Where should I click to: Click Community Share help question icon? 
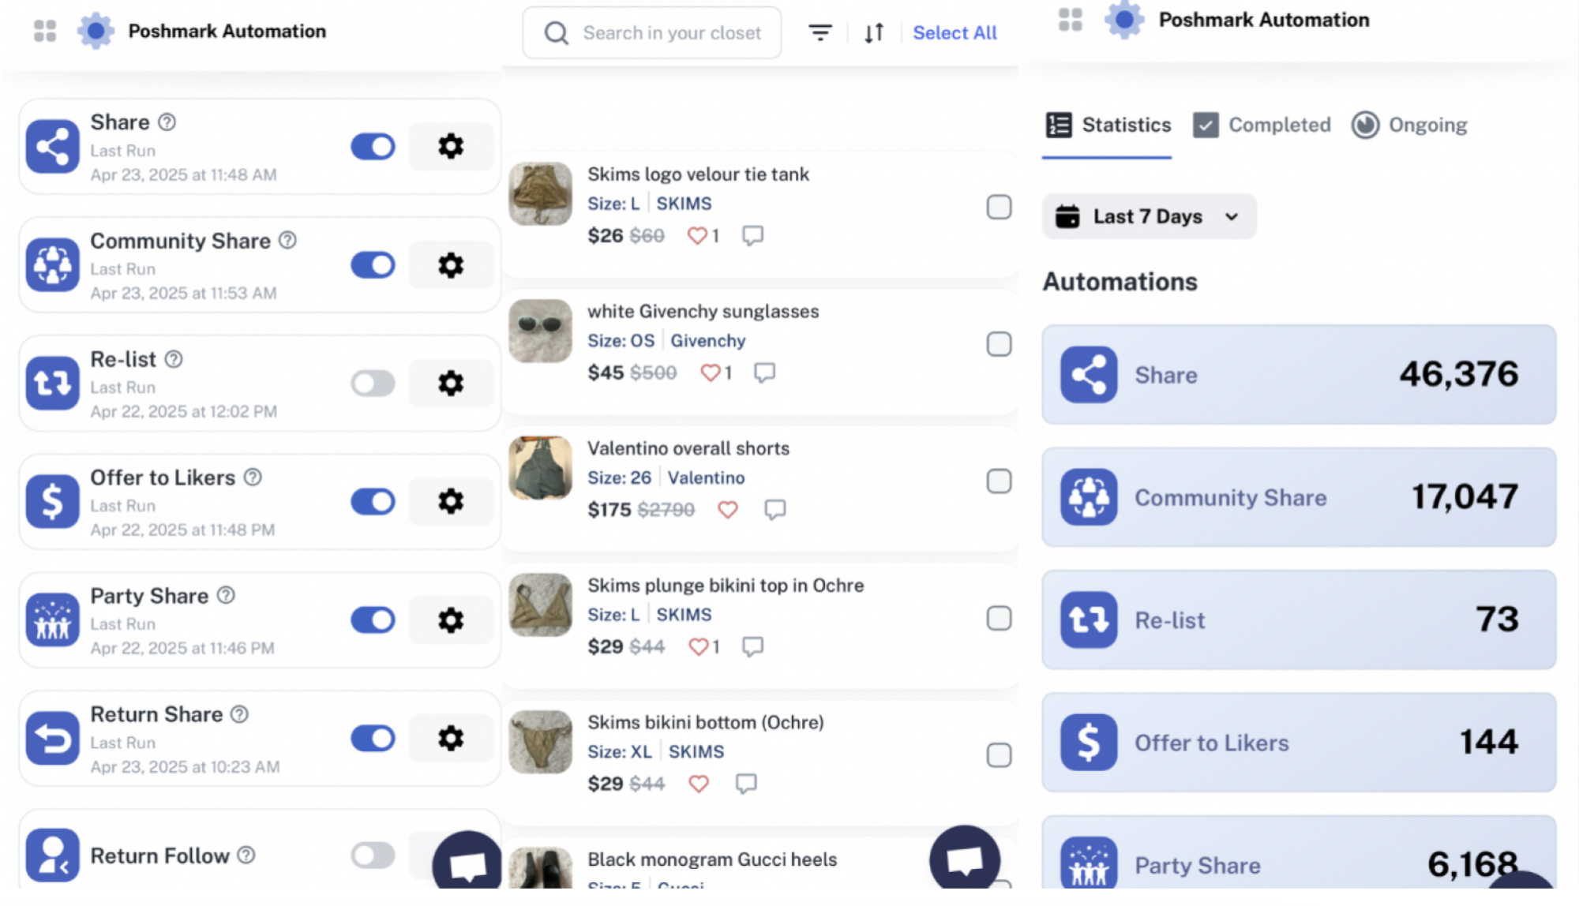(288, 240)
